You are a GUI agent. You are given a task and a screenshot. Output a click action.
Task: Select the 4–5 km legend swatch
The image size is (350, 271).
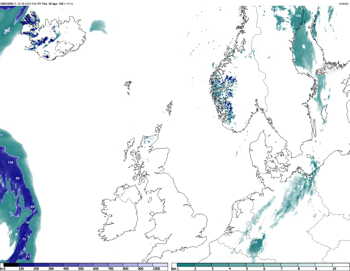[x=237, y=265]
